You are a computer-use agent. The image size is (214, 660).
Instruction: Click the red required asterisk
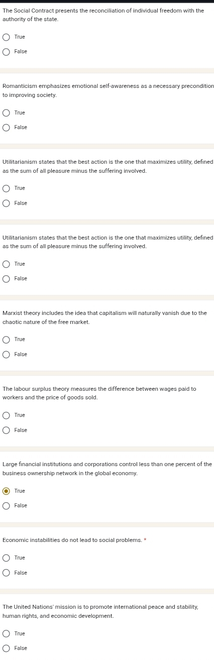pyautogui.click(x=145, y=540)
